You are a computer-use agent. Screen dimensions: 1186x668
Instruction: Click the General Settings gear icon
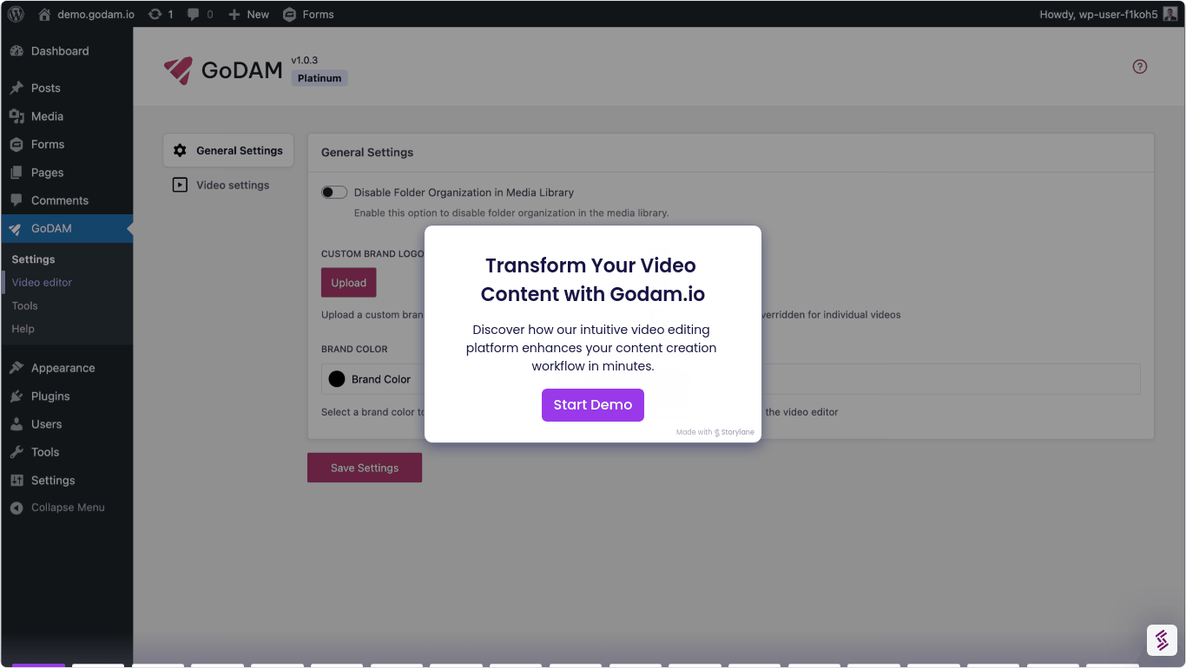pos(180,150)
